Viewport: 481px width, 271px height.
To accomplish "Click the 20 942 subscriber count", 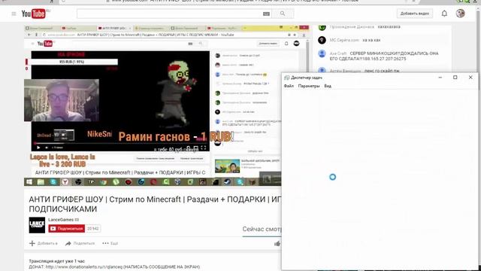I will (93, 229).
